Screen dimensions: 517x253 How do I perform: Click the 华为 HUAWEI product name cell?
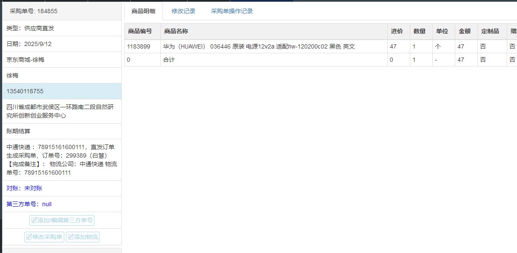(259, 46)
